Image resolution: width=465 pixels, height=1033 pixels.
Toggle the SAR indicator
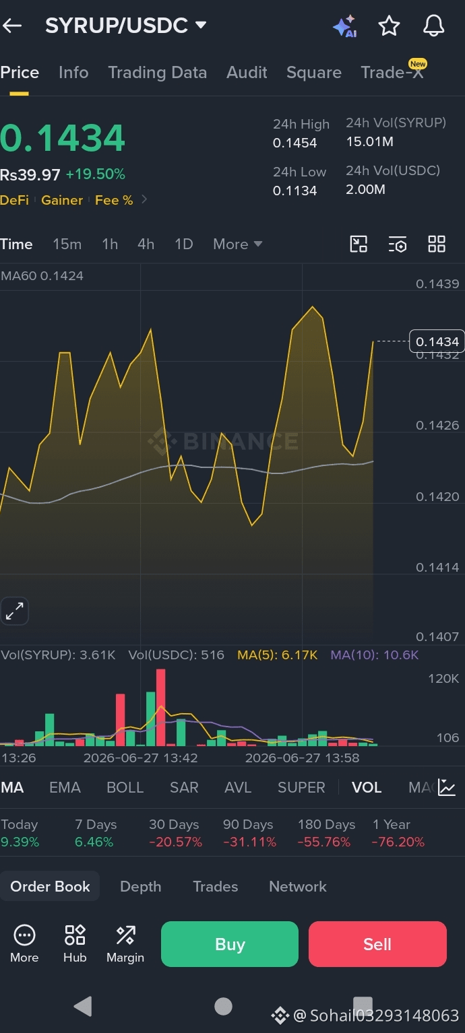tap(184, 787)
